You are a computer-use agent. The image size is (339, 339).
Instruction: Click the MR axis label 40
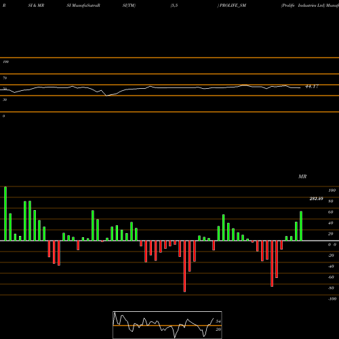coord(331,223)
